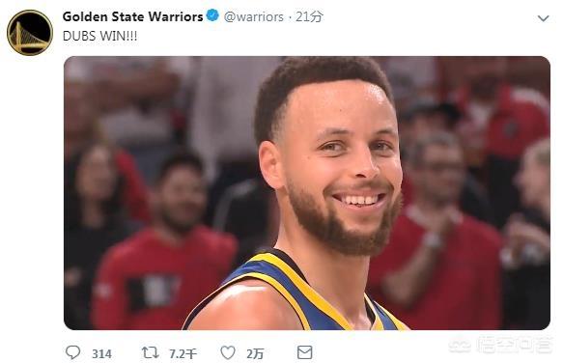
Task: Click the 7.2千 retweet count
Action: pyautogui.click(x=183, y=354)
